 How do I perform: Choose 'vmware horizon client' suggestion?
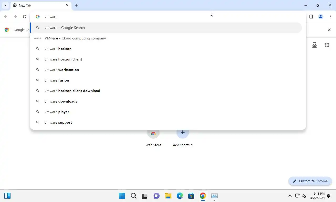click(x=166, y=59)
